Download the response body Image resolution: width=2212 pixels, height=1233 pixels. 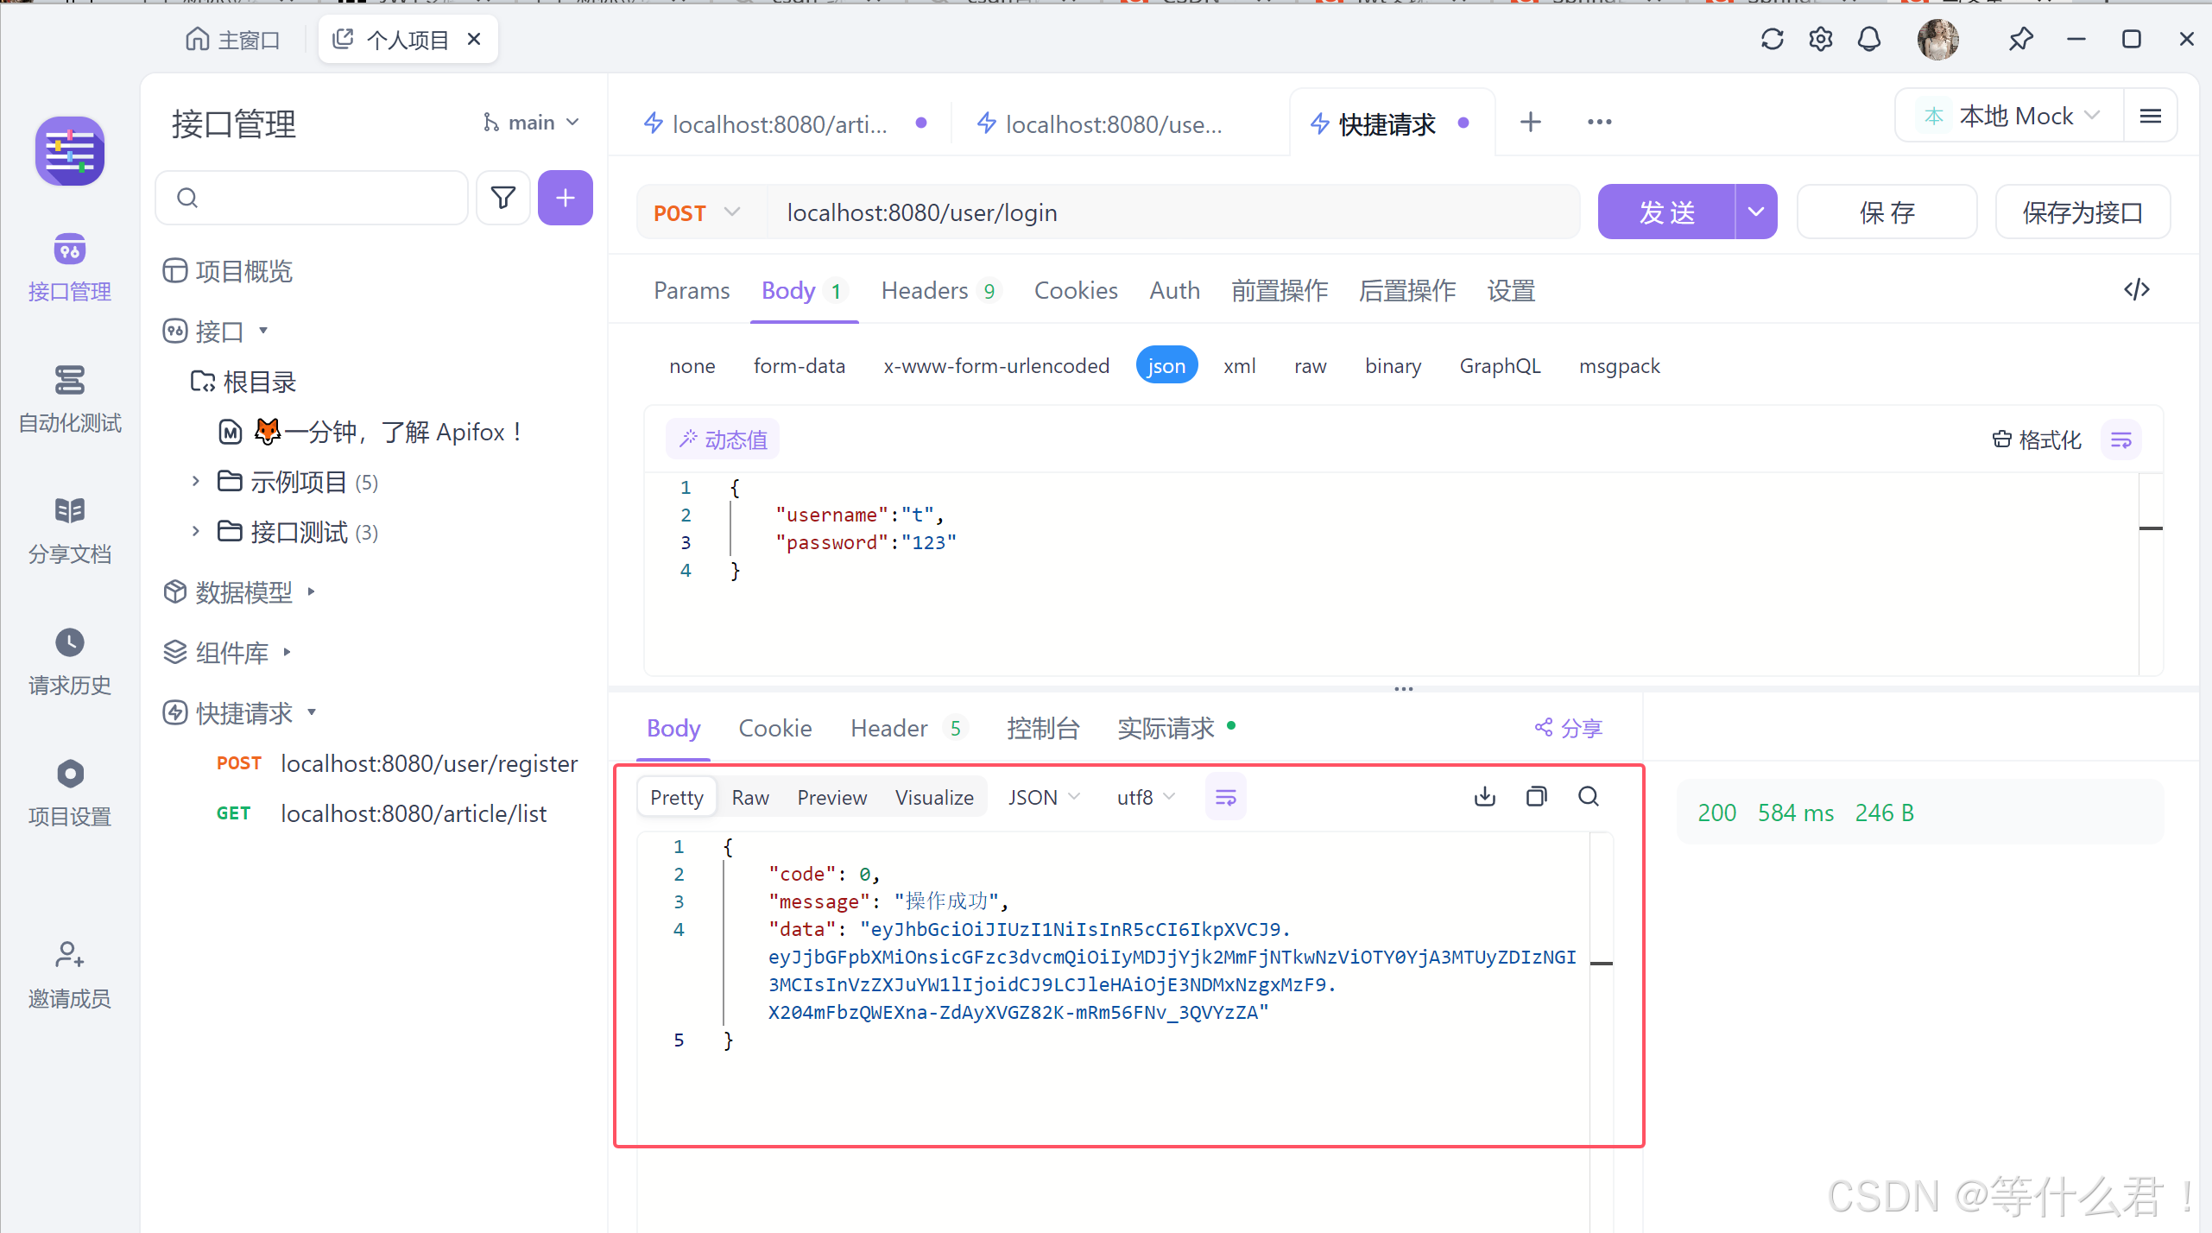[x=1484, y=796]
